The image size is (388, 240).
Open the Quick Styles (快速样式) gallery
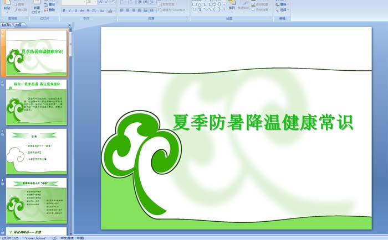coord(244,7)
